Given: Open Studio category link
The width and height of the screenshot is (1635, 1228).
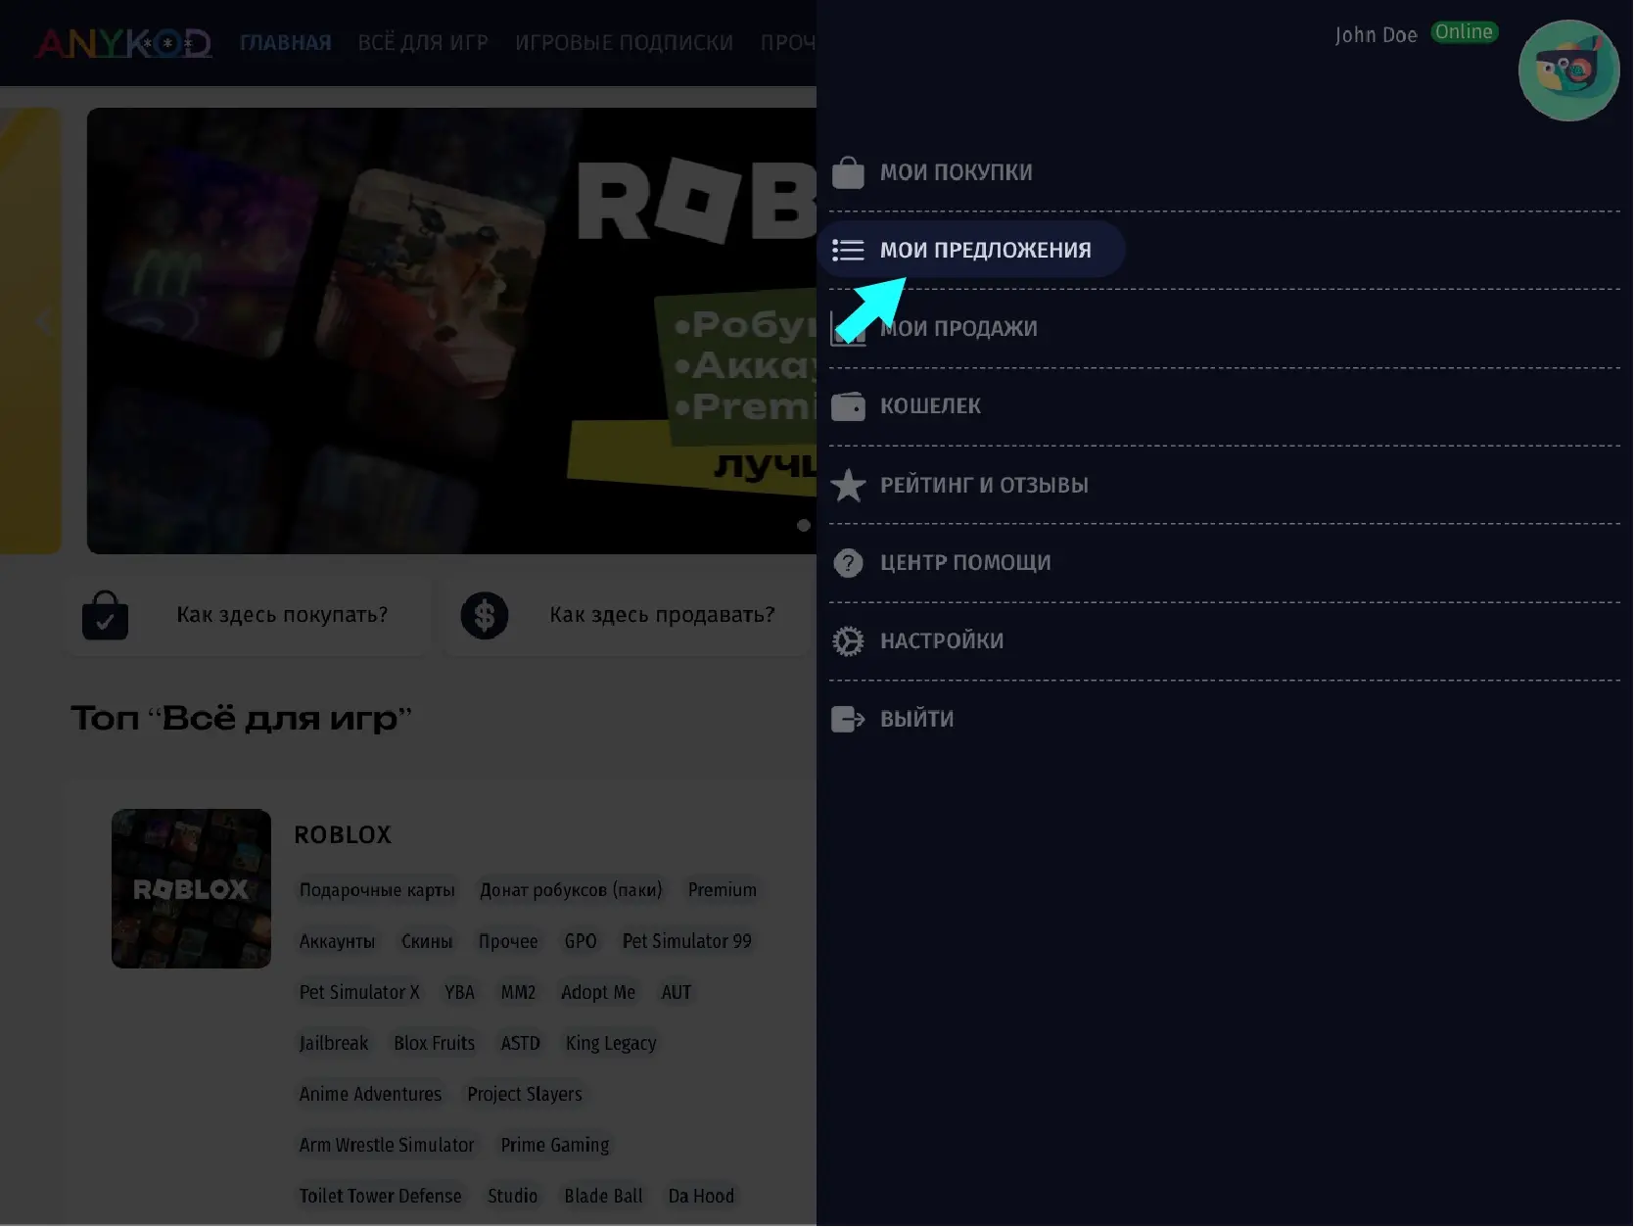Looking at the screenshot, I should pos(513,1196).
